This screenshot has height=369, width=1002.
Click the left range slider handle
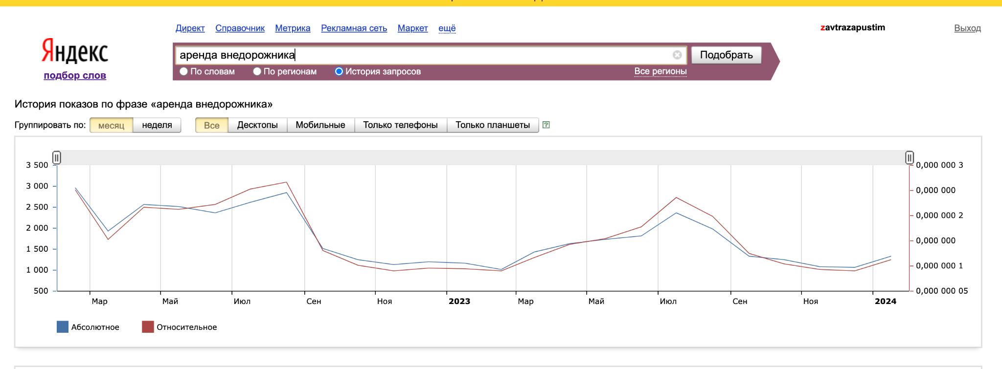pyautogui.click(x=57, y=158)
